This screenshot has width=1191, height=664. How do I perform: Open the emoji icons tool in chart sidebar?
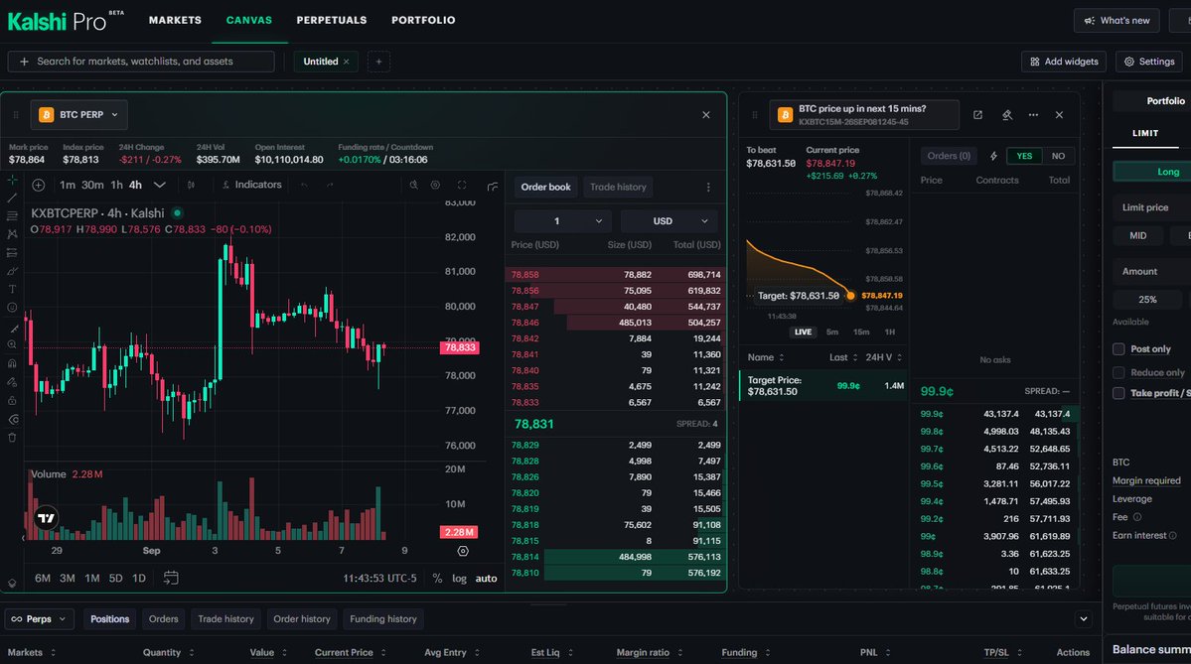(12, 308)
